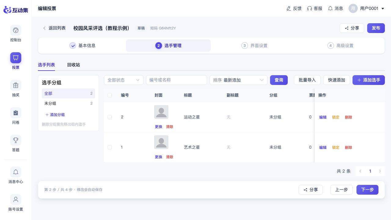Click 更换 under 运动之星 cover

pos(159,127)
